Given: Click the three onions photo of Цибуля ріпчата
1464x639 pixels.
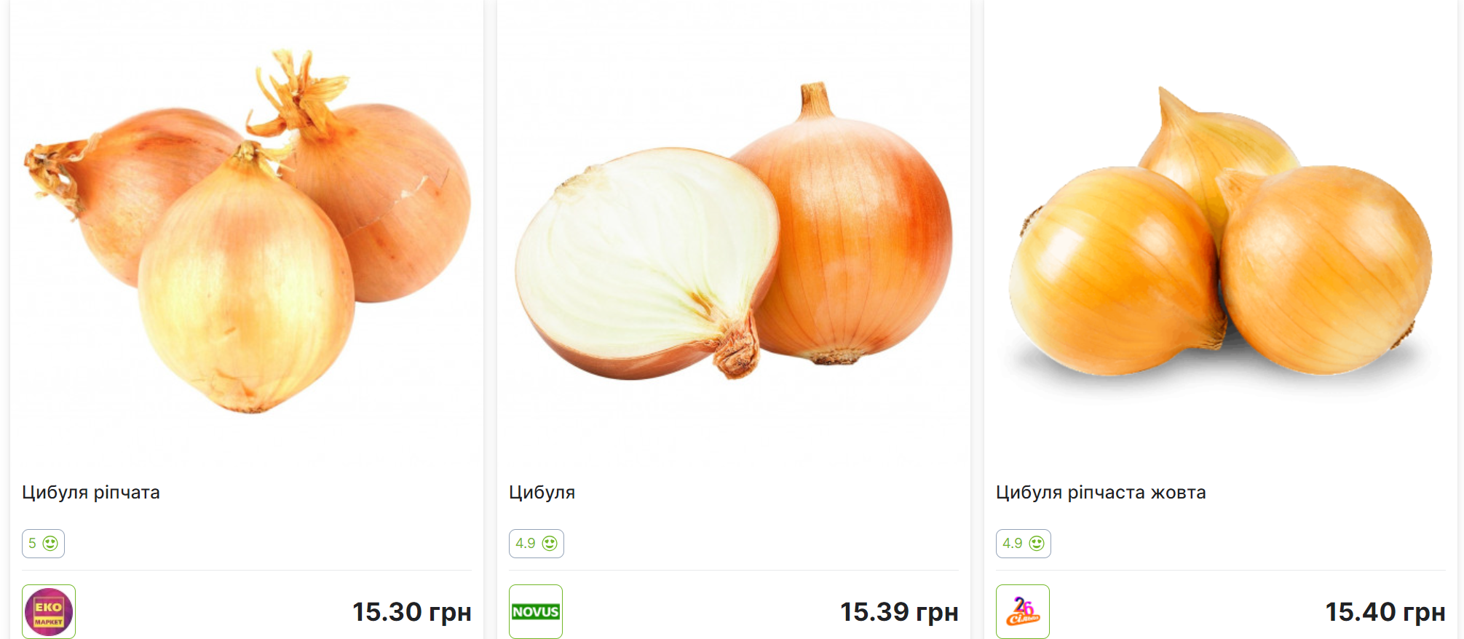Looking at the screenshot, I should pos(248,231).
